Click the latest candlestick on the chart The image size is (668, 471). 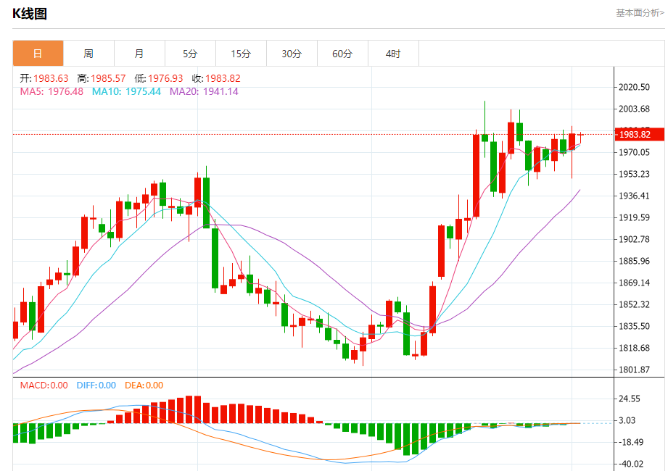pyautogui.click(x=580, y=138)
